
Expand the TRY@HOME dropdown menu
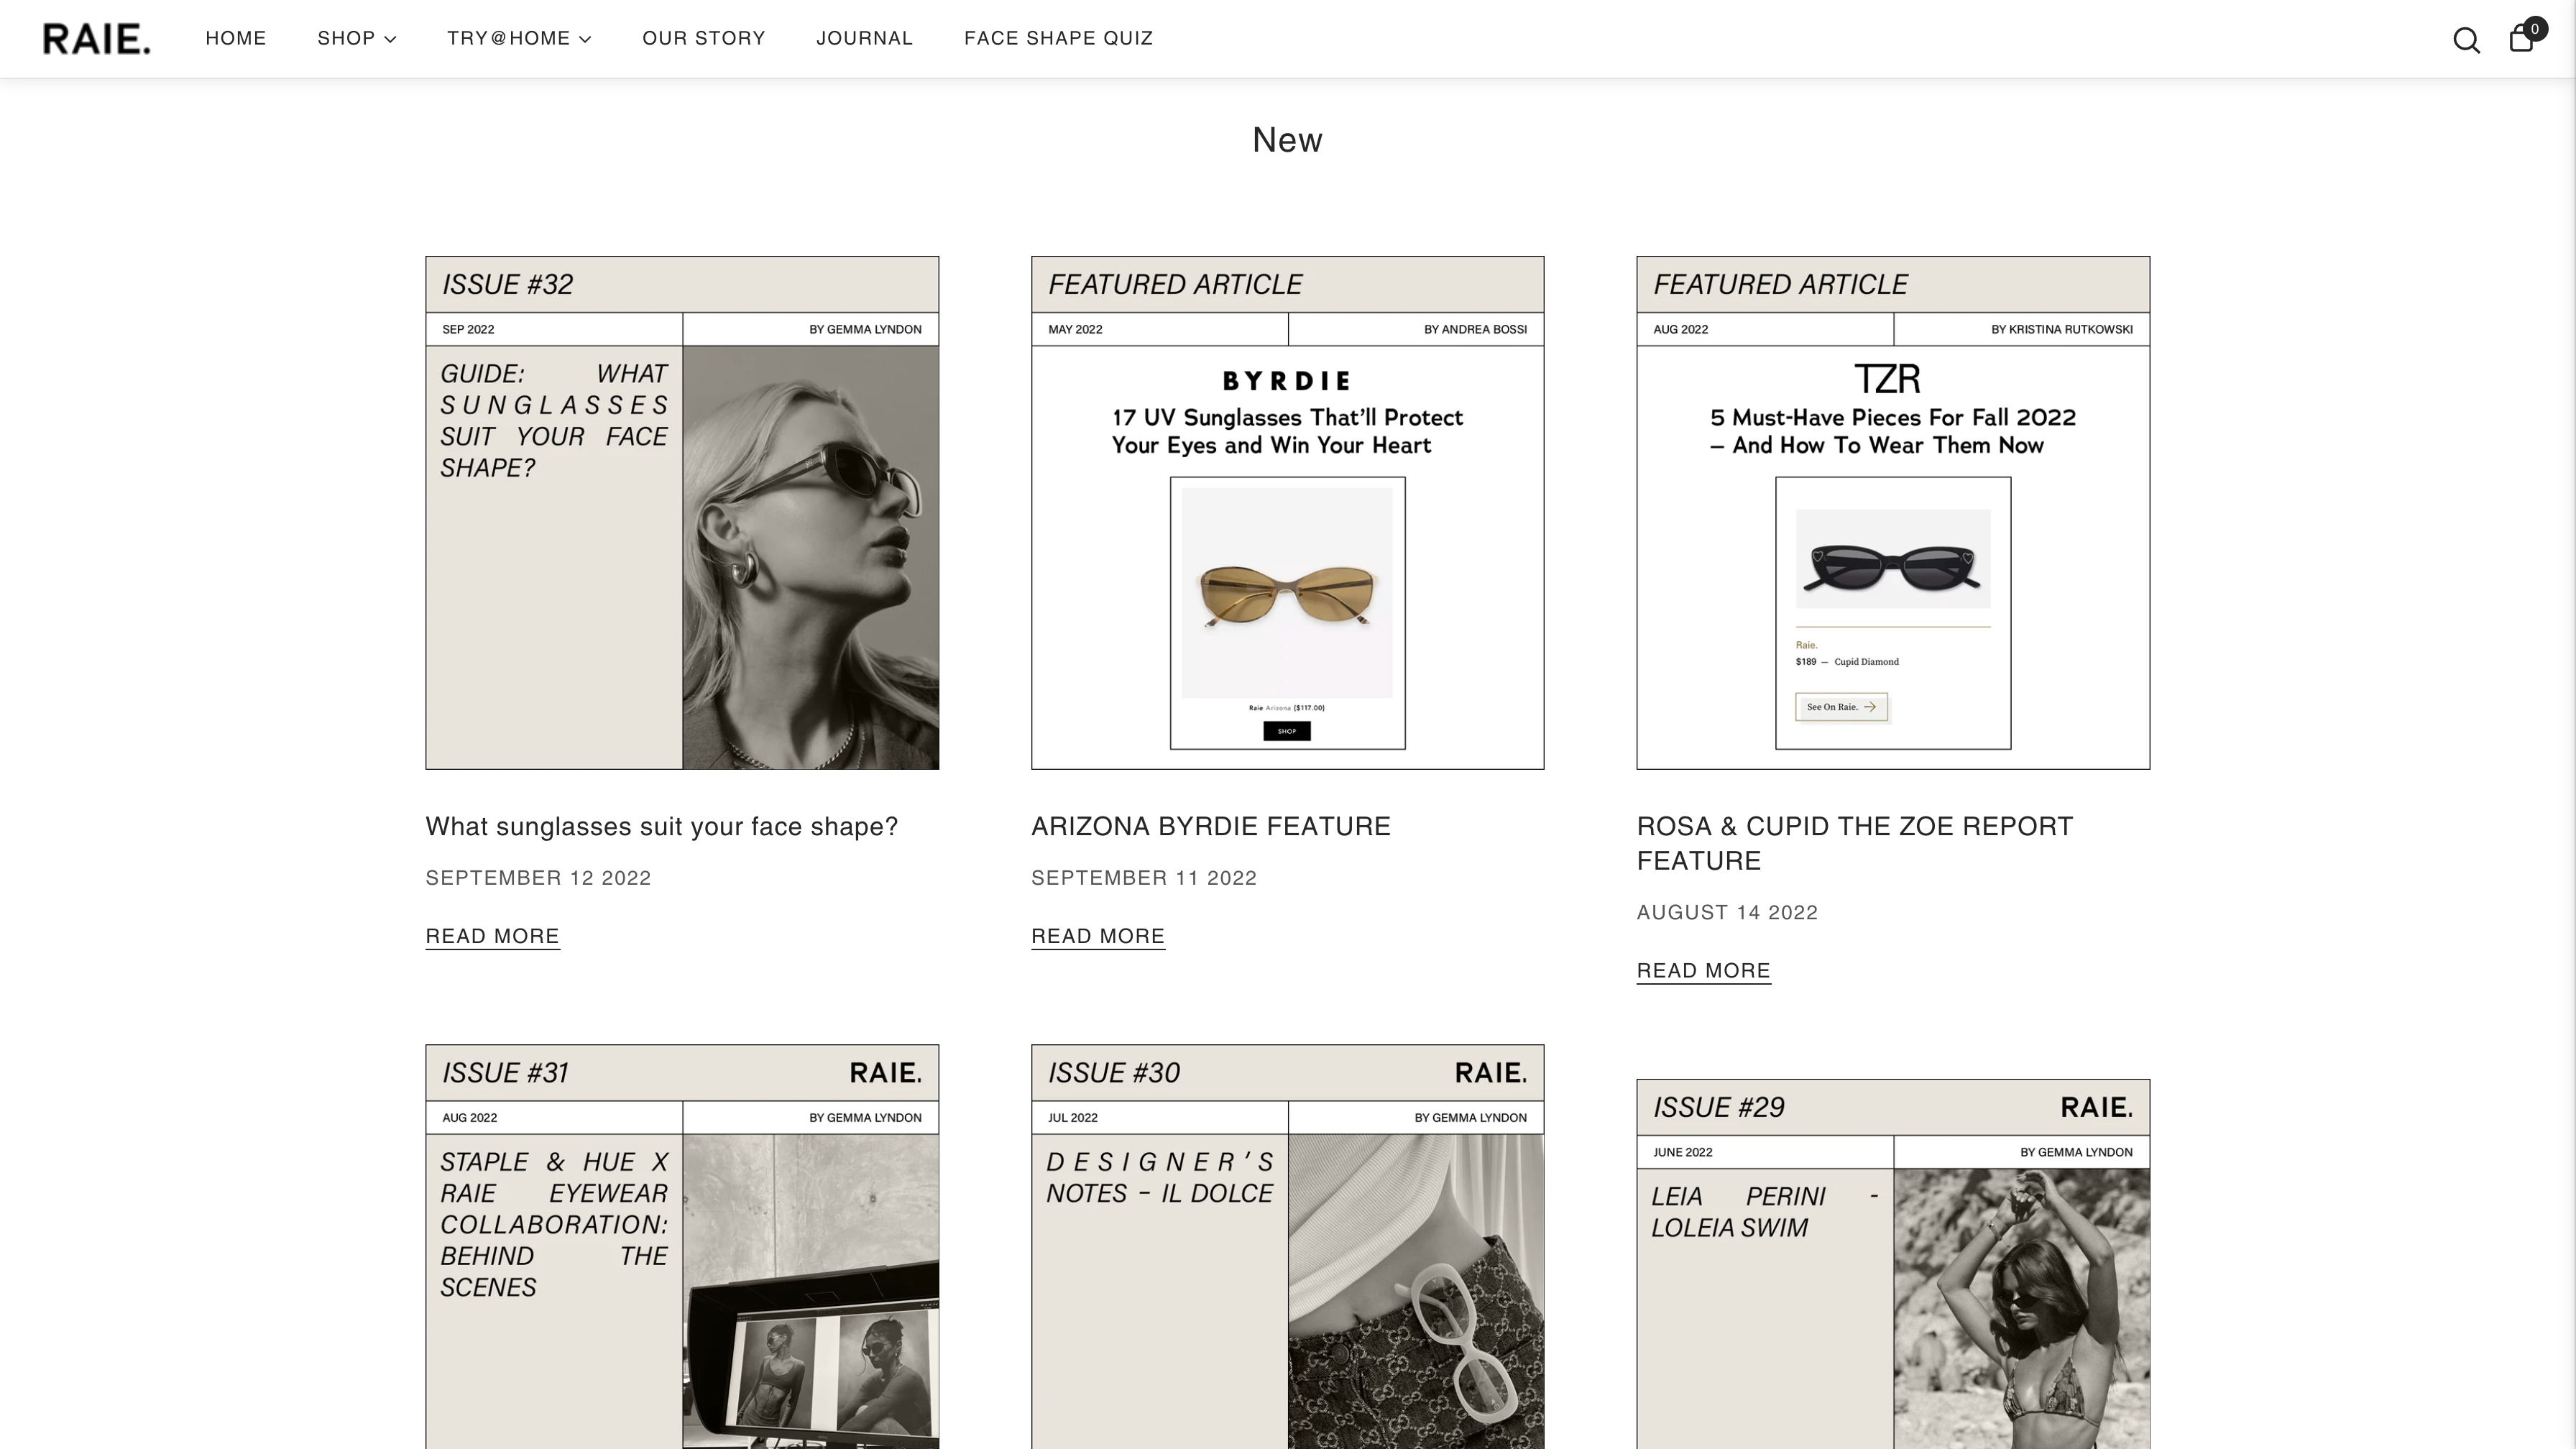coord(519,38)
